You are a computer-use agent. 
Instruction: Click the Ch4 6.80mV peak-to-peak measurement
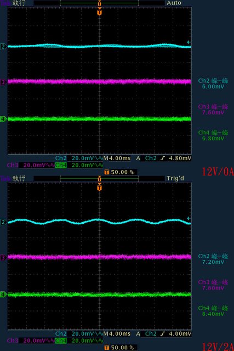tap(213, 135)
